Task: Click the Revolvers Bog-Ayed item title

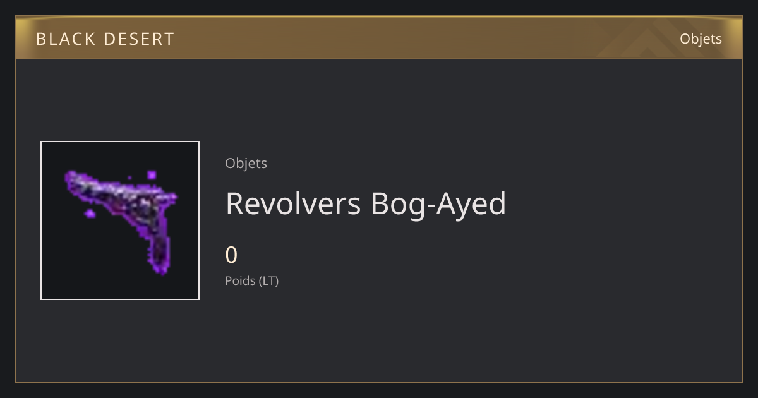Action: coord(366,203)
